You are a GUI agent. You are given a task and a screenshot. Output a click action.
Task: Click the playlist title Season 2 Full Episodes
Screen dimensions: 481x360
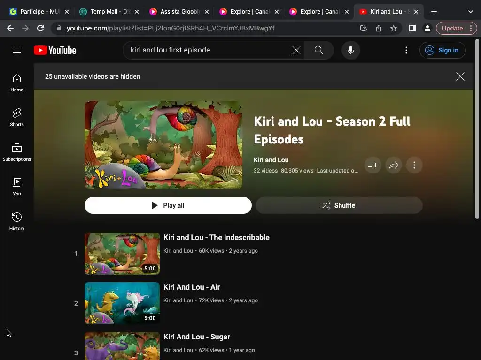[332, 130]
